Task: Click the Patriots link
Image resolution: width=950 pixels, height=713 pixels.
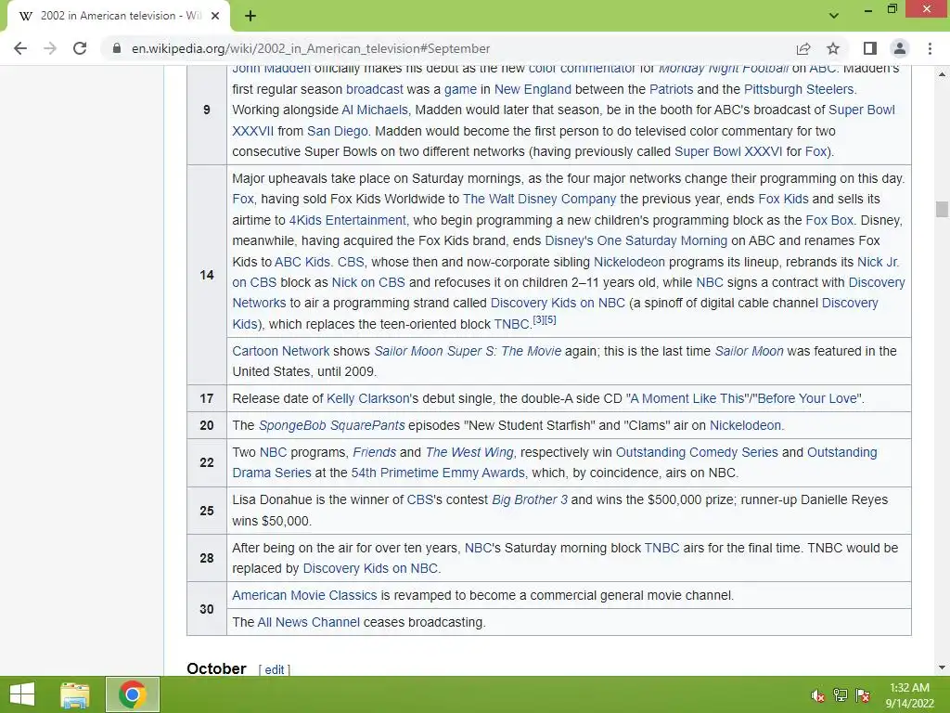Action: click(x=671, y=89)
